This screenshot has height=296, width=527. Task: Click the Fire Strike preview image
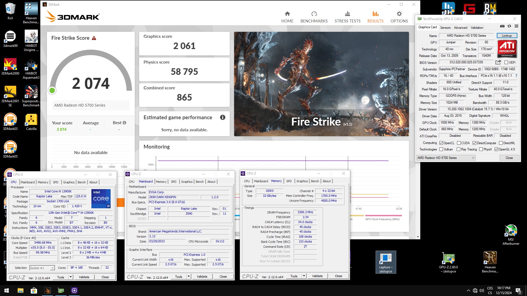(321, 84)
